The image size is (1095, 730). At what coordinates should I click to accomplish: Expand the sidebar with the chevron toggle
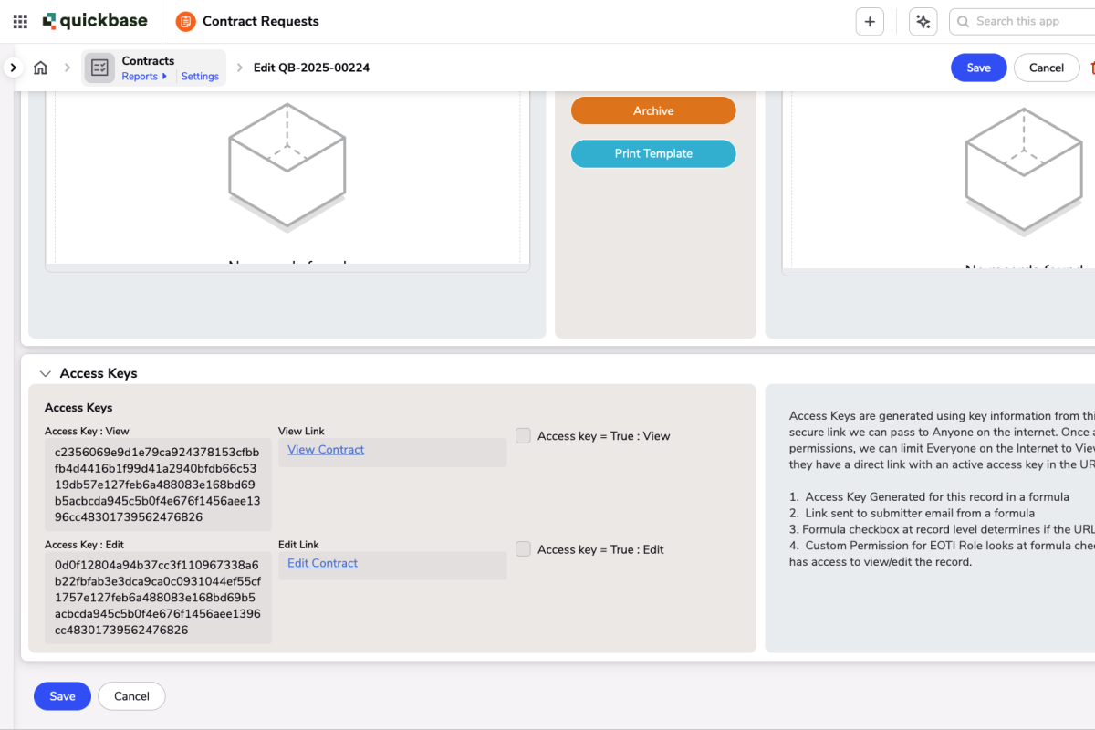(12, 67)
